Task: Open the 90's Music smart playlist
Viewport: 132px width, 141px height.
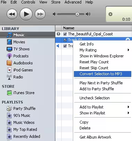Action: tap(19, 115)
